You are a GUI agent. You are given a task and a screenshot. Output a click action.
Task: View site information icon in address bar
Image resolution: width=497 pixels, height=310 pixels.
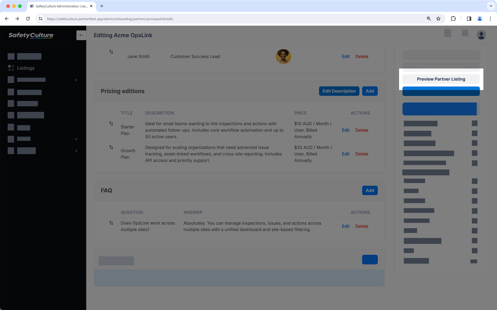41,19
